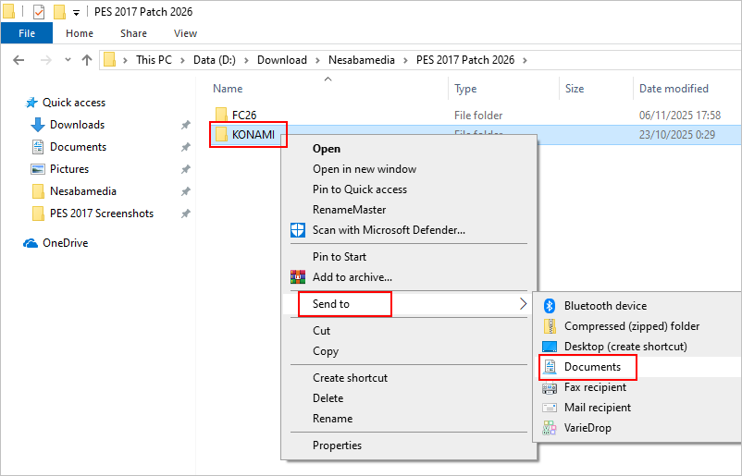Choose Documents in Send to submenu

click(x=592, y=367)
